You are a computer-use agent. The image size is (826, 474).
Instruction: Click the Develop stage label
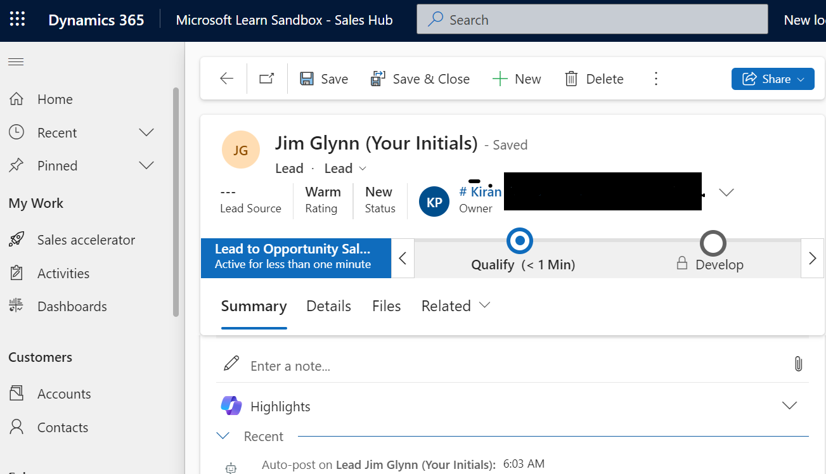coord(720,265)
